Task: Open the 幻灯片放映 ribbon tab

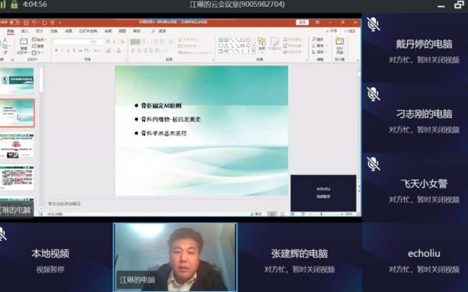Action: point(88,31)
